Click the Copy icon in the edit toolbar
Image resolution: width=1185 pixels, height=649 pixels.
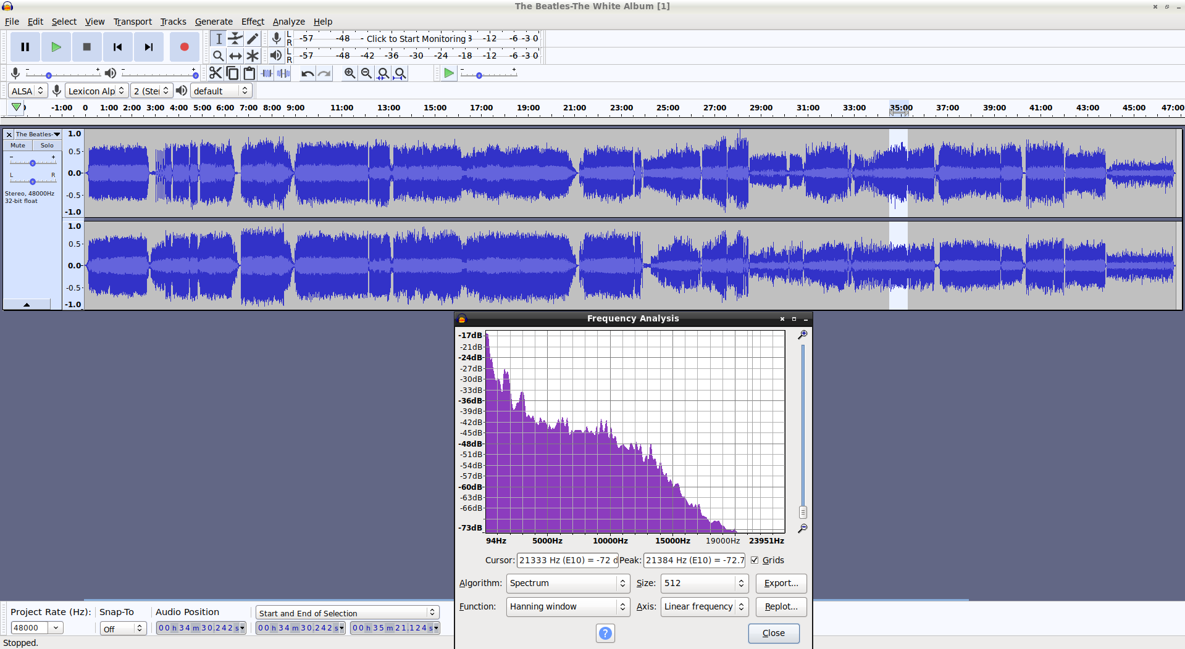click(232, 73)
